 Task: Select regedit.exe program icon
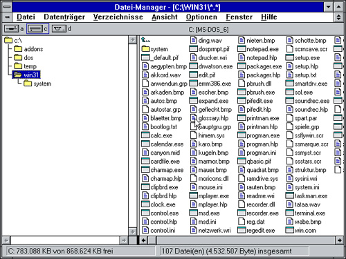click(242, 230)
